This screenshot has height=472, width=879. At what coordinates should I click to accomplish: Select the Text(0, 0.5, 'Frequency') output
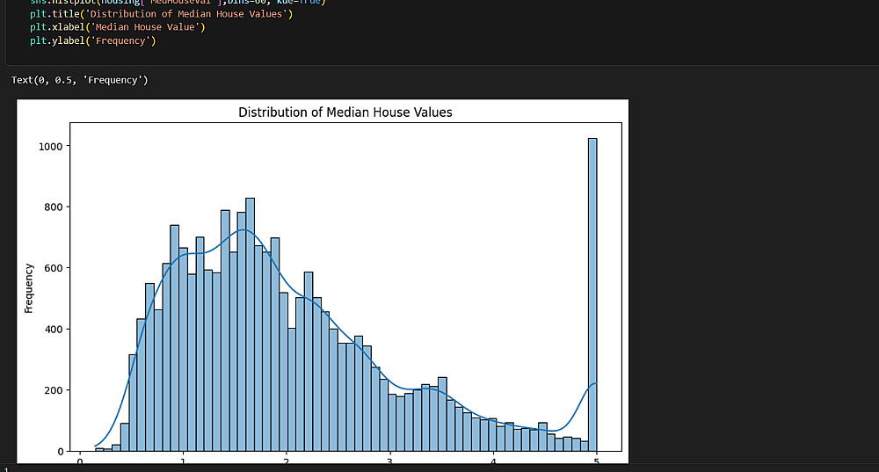(80, 80)
